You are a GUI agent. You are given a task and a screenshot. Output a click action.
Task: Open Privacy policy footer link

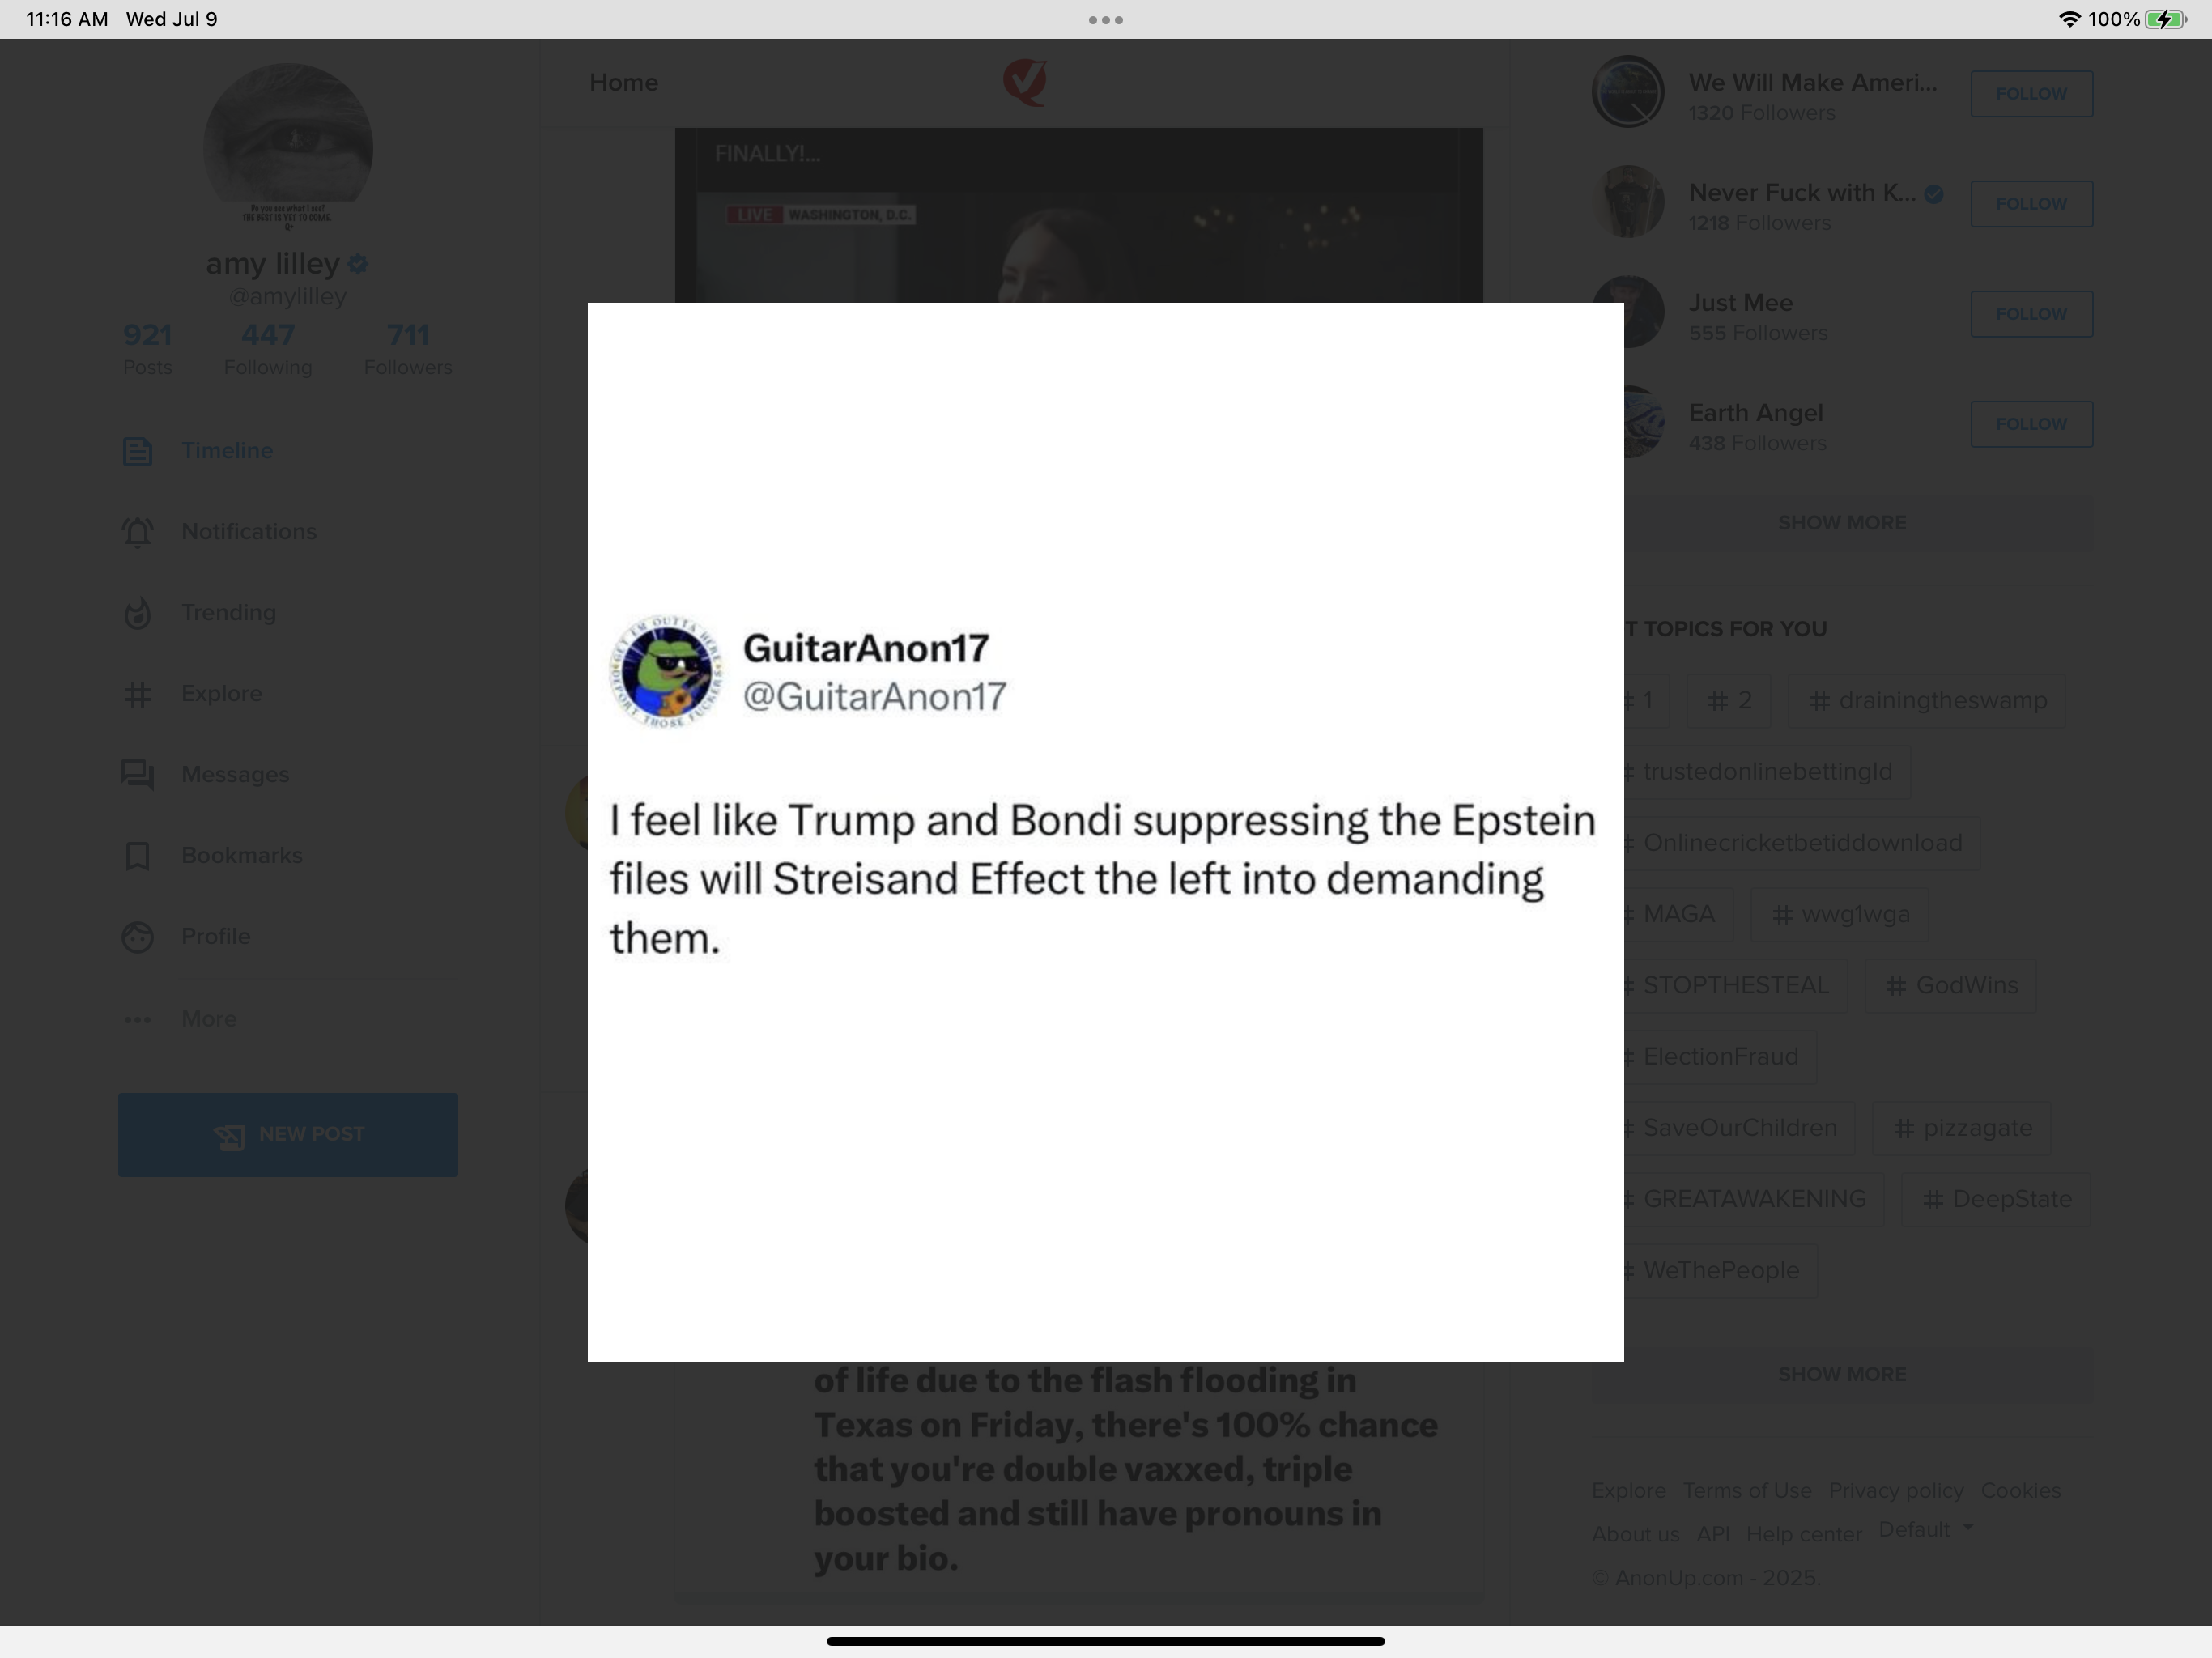tap(1895, 1490)
